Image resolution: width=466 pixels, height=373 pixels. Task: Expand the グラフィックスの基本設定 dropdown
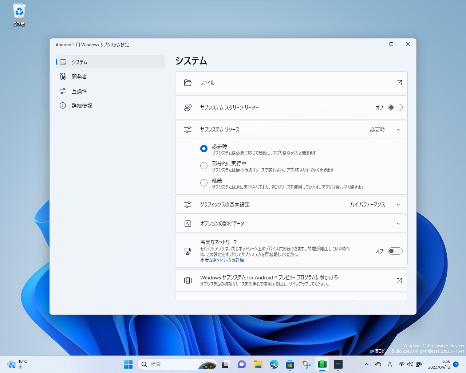(398, 205)
